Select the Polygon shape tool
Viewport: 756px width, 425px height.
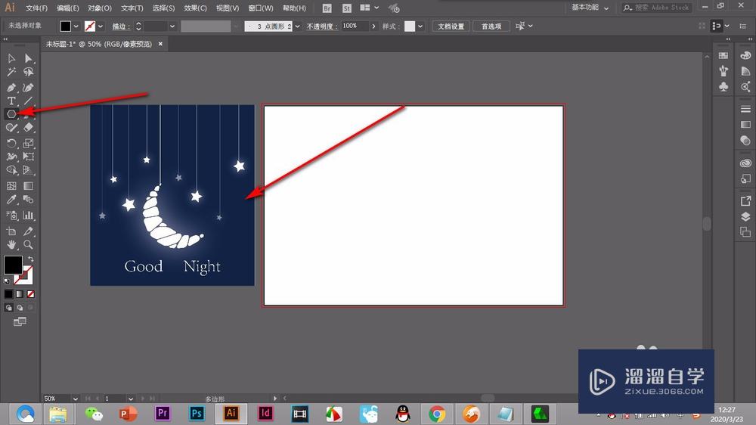(11, 114)
